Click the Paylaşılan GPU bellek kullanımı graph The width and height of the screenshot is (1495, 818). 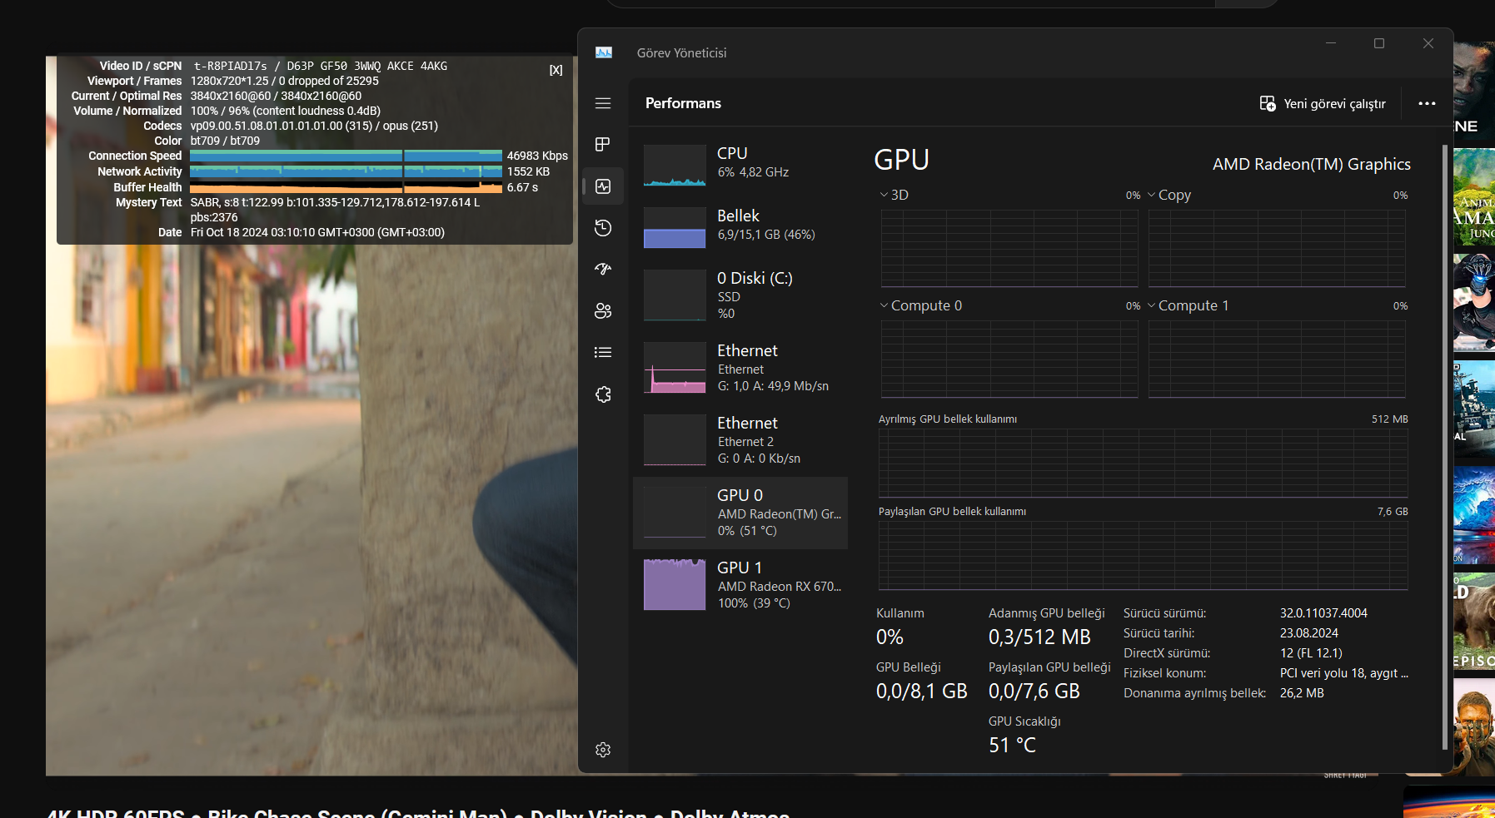(1143, 555)
